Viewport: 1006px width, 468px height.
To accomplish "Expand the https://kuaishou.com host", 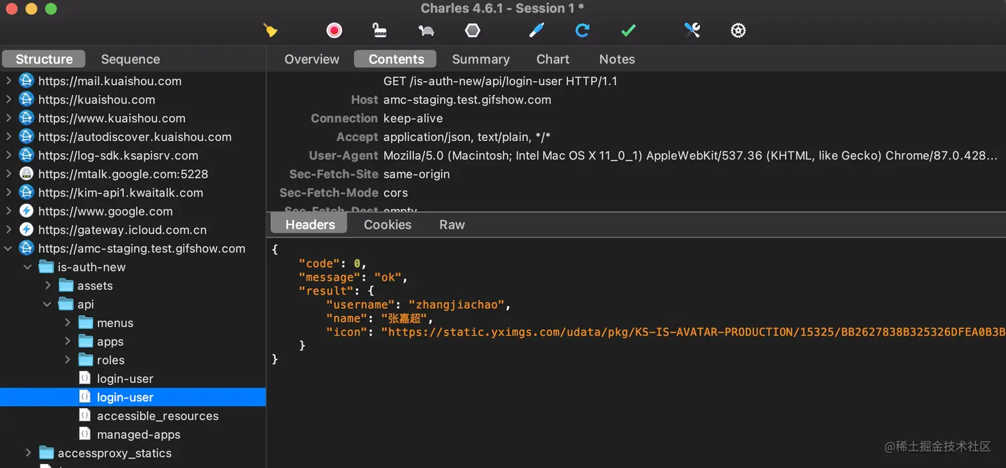I will coord(8,100).
